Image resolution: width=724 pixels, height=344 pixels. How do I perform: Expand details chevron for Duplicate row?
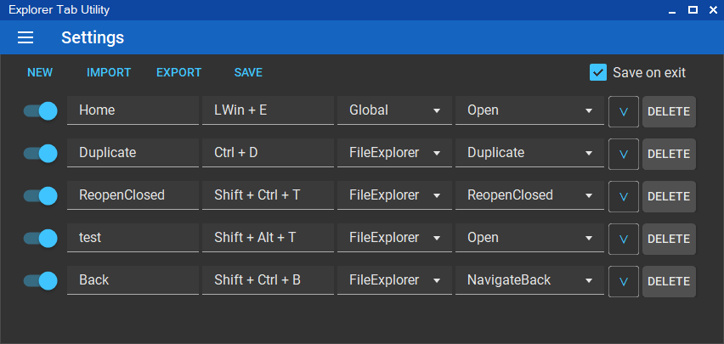[x=624, y=155]
